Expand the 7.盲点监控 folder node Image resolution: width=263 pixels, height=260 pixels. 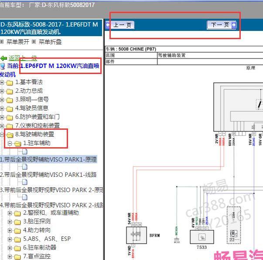click(10, 257)
